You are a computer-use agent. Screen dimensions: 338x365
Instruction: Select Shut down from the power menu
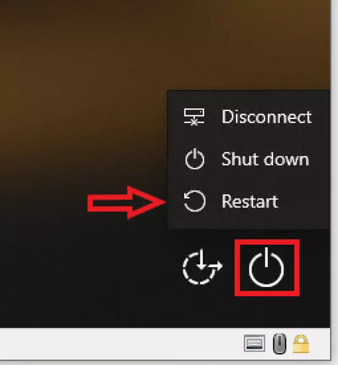point(248,159)
